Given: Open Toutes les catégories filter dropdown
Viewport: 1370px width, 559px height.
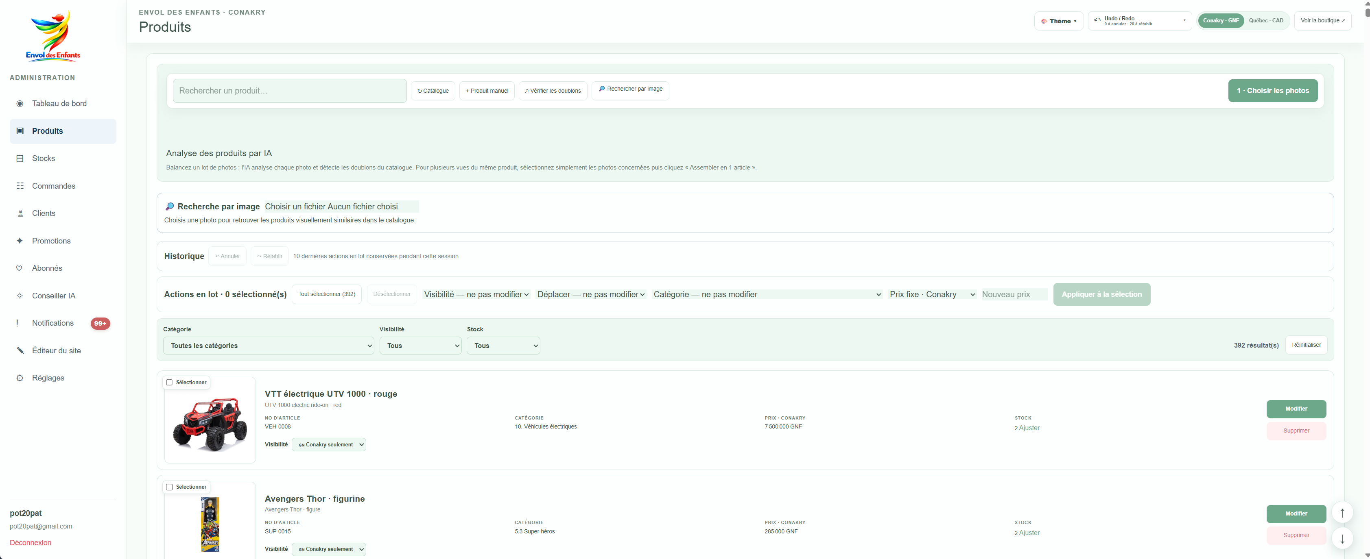Looking at the screenshot, I should (269, 346).
